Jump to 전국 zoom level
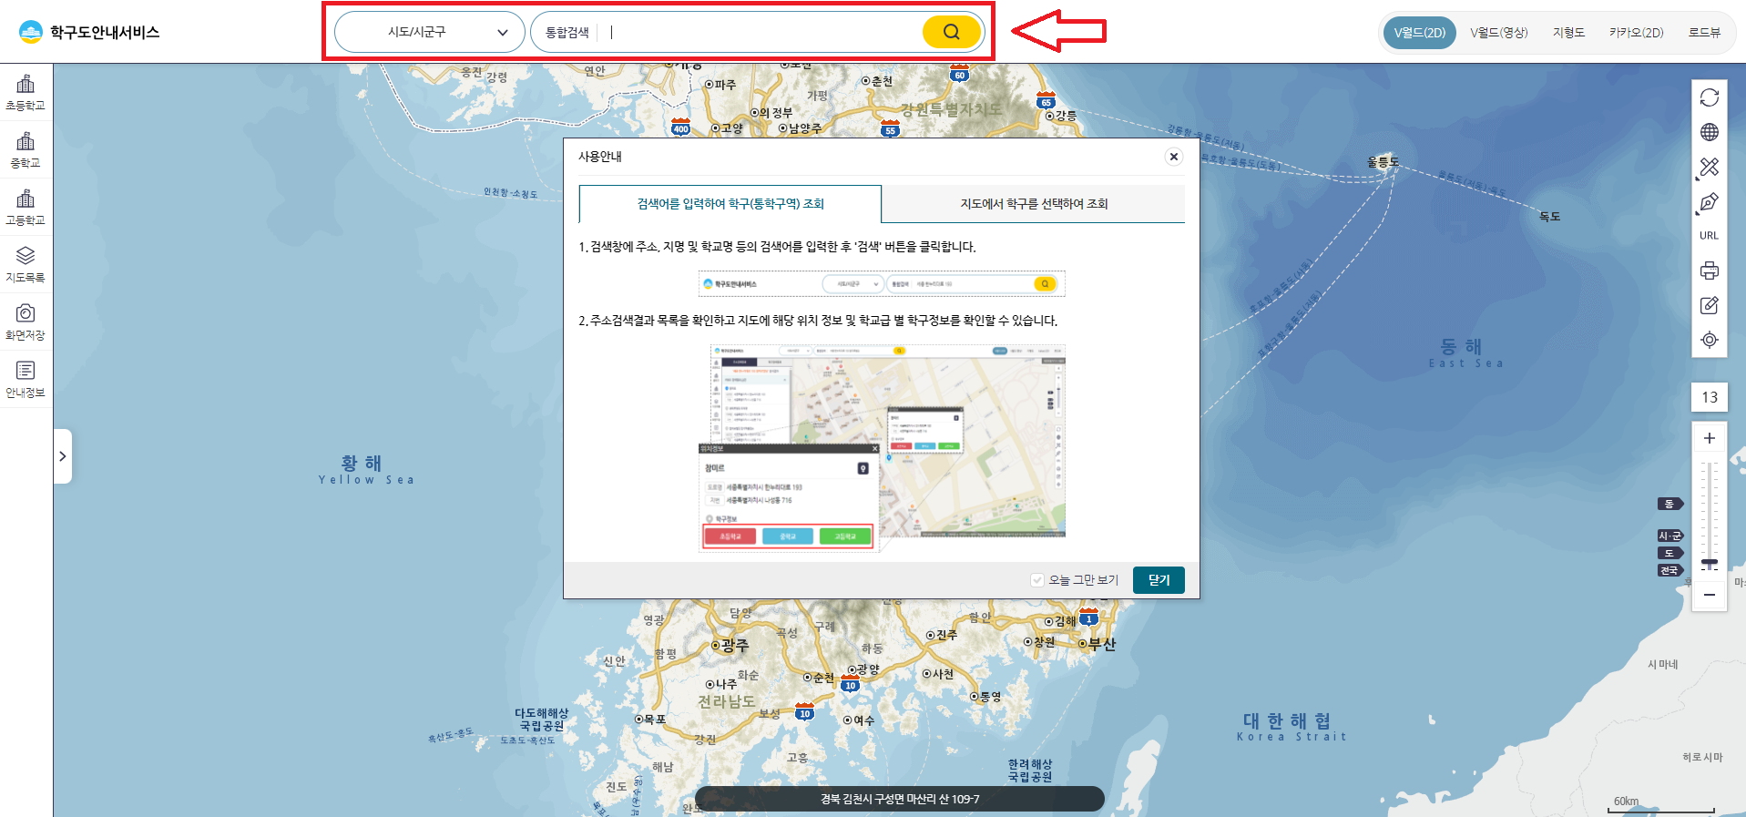The height and width of the screenshot is (817, 1746). [x=1669, y=570]
